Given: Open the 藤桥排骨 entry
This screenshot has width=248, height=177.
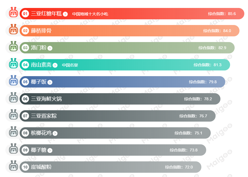Looking at the screenshot, I should point(41,31).
